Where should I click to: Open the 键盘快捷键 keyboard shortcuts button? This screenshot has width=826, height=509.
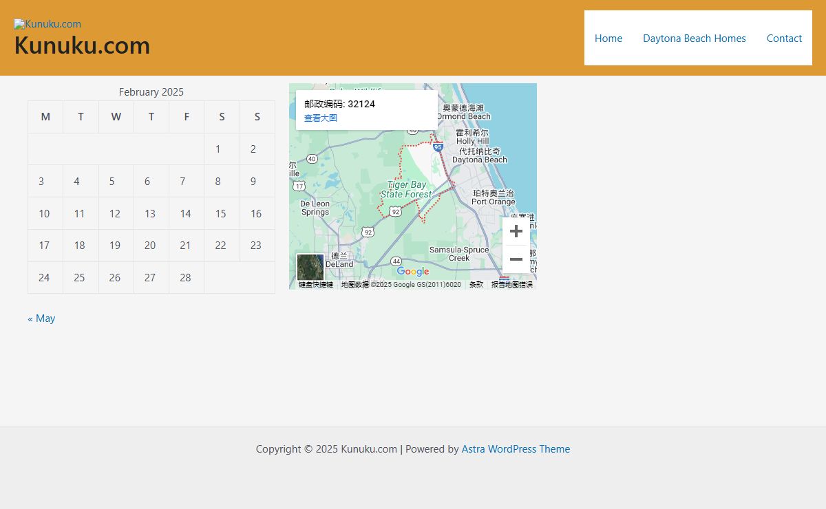point(316,285)
